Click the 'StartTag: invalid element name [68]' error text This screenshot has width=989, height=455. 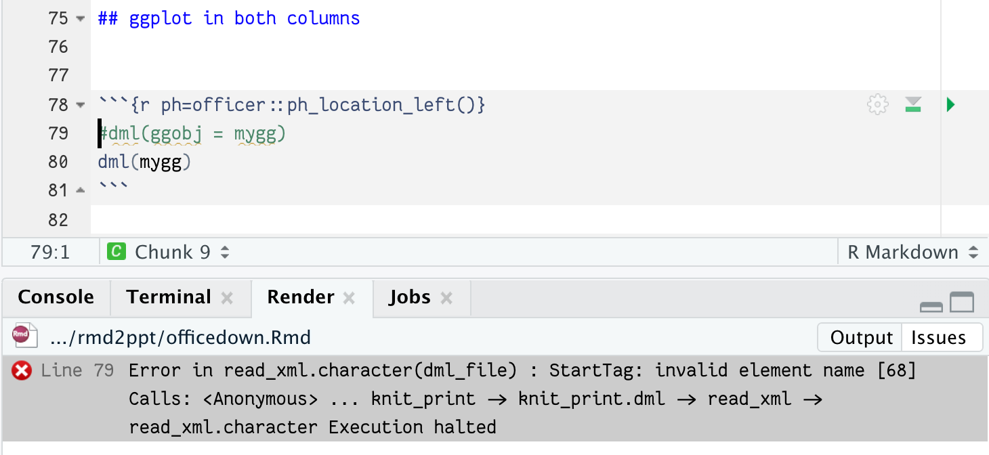[x=732, y=370]
